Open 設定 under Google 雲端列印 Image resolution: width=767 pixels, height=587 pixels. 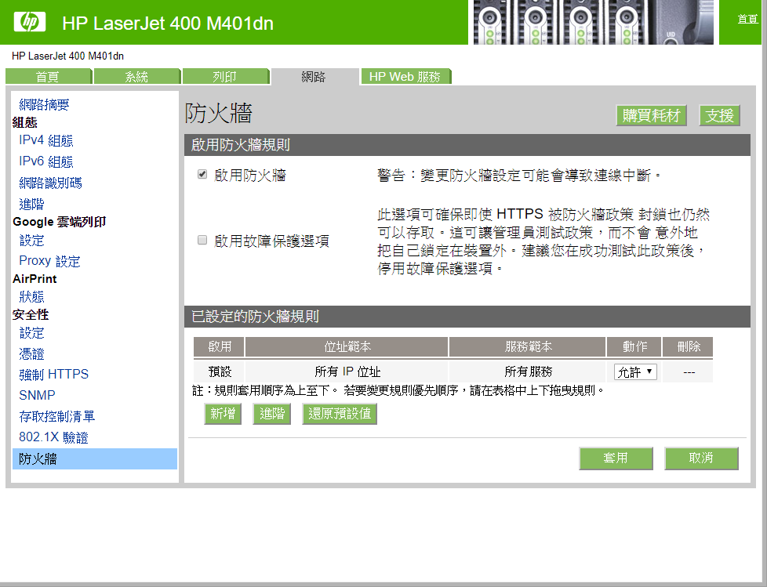click(32, 240)
